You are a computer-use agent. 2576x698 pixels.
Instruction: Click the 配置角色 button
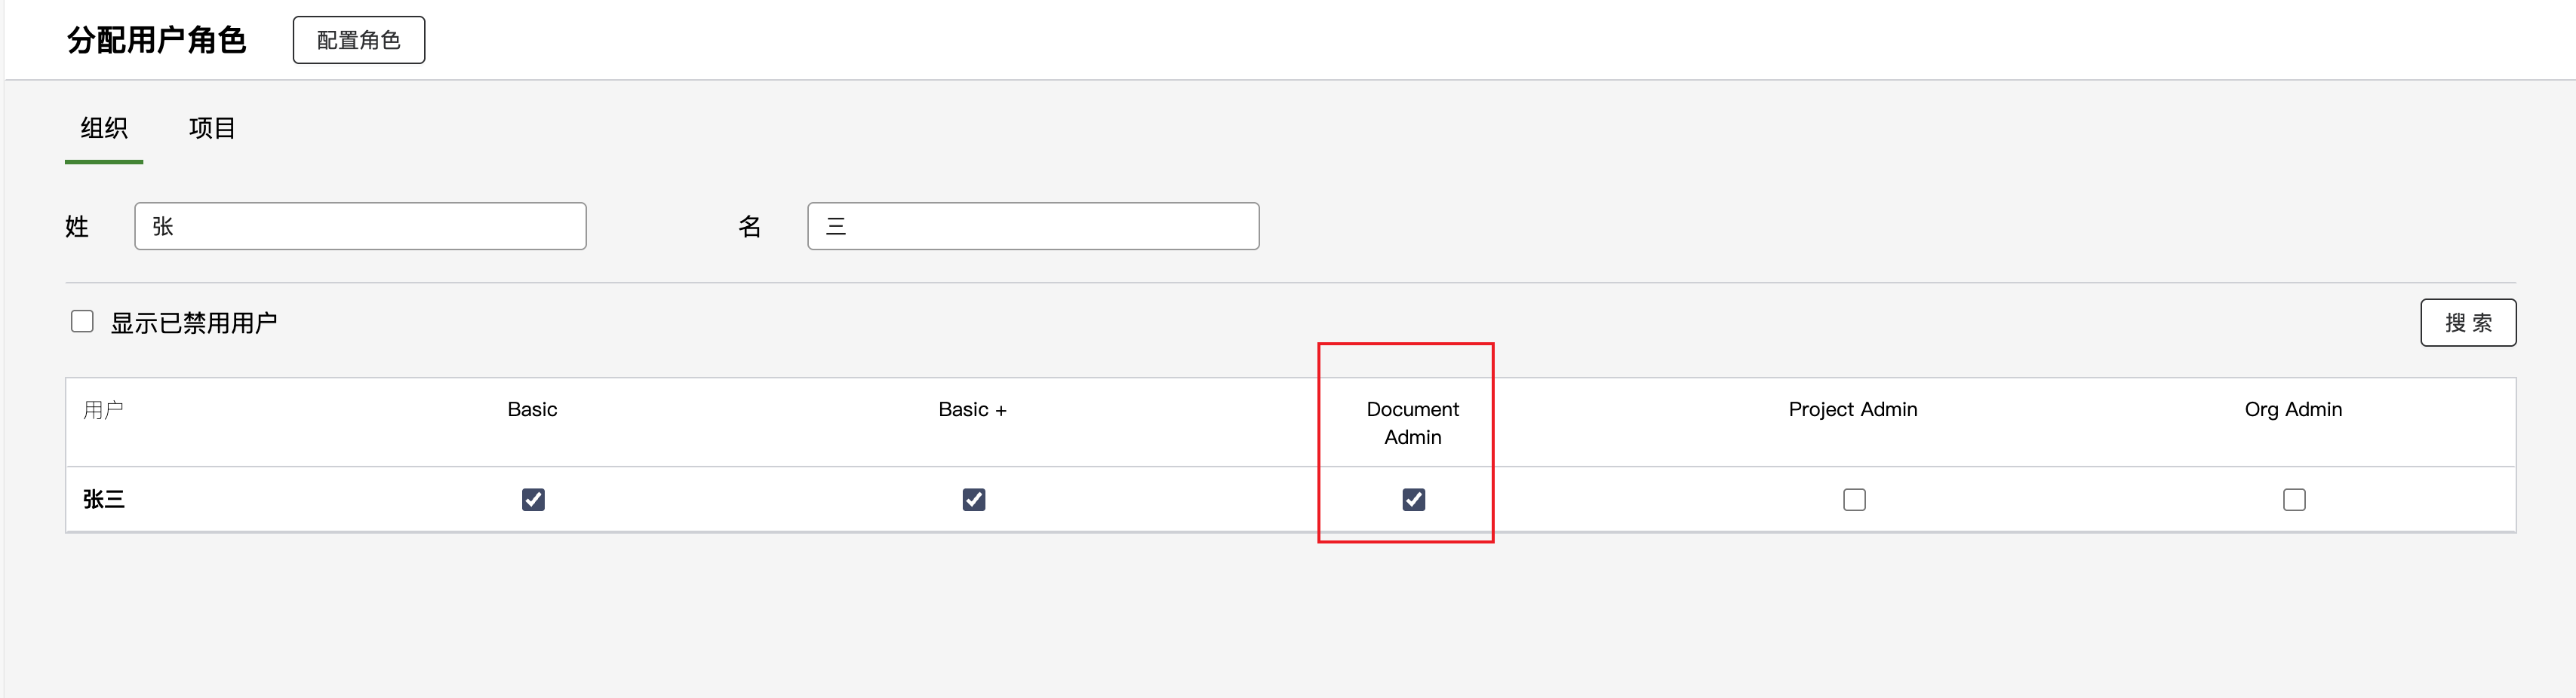[358, 40]
